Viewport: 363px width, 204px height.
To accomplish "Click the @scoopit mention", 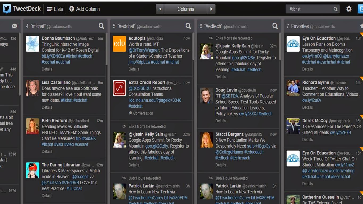I will pos(81,177).
